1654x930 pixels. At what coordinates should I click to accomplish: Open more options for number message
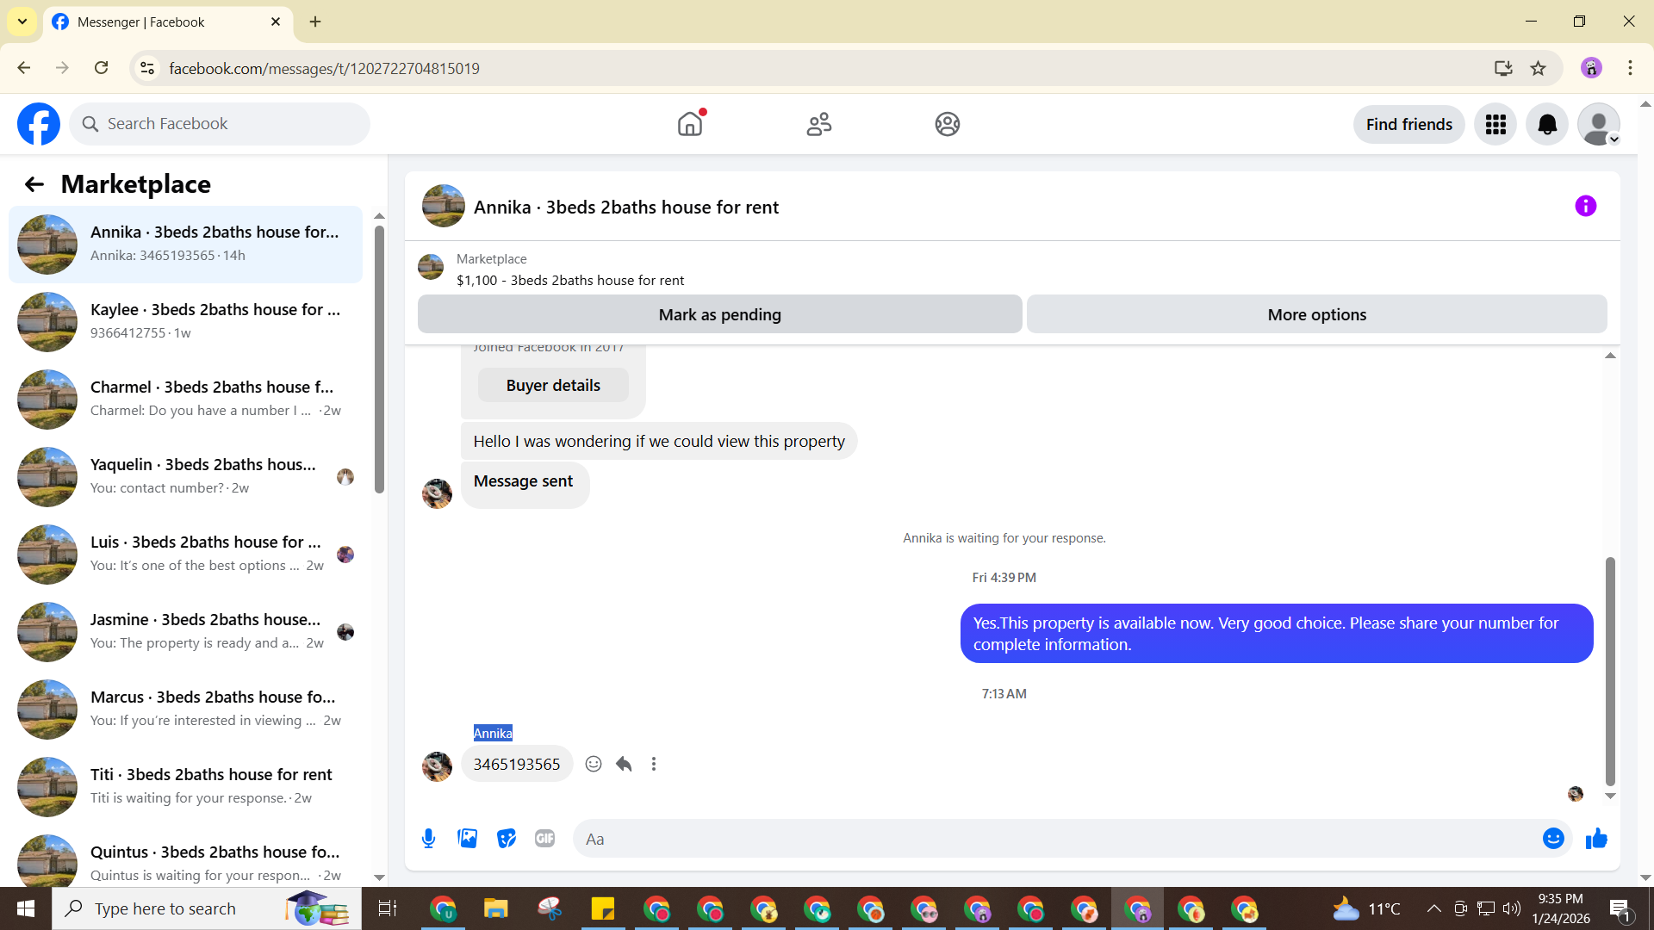click(x=654, y=764)
